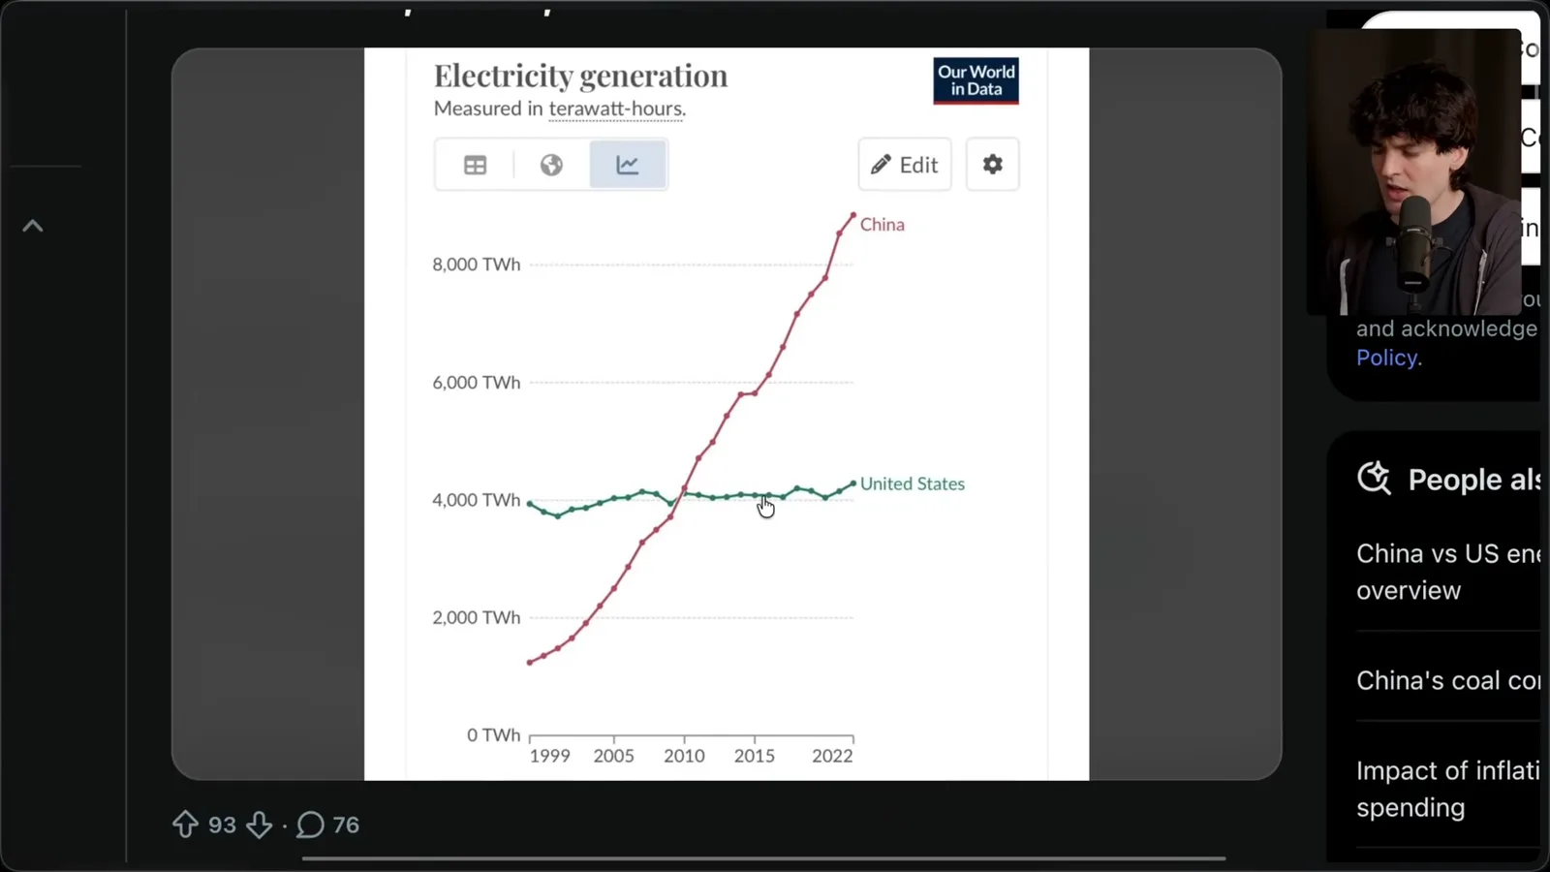
Task: Open Impact of inflation spending suggestion
Action: pyautogui.click(x=1447, y=789)
